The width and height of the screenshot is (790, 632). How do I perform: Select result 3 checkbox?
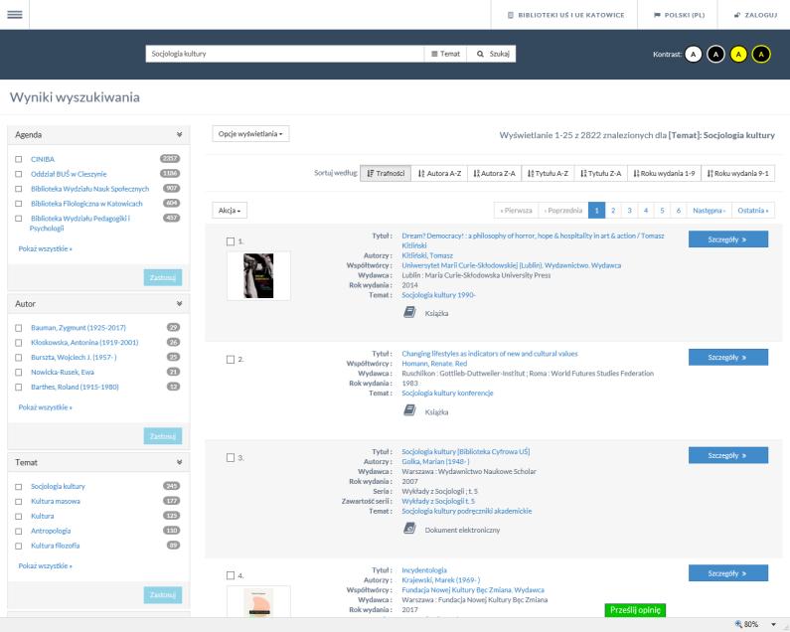231,458
